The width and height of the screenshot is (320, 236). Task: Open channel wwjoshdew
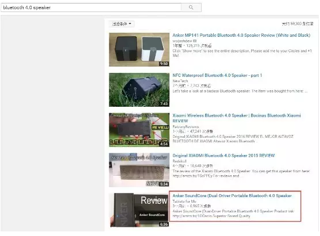tap(182, 41)
